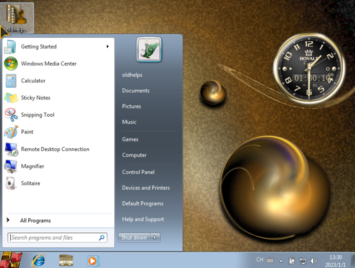This screenshot has width=355, height=268.
Task: Open Sticky Notes
Action: (35, 98)
